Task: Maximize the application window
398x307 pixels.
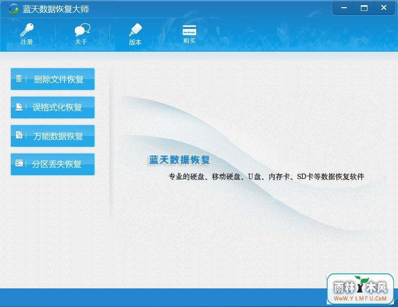Action: coord(364,8)
